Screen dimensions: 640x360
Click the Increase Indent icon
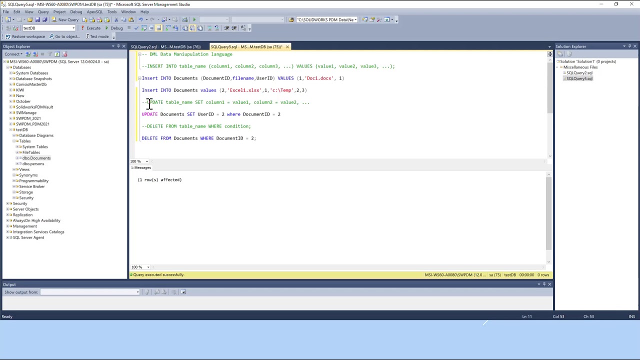click(234, 28)
